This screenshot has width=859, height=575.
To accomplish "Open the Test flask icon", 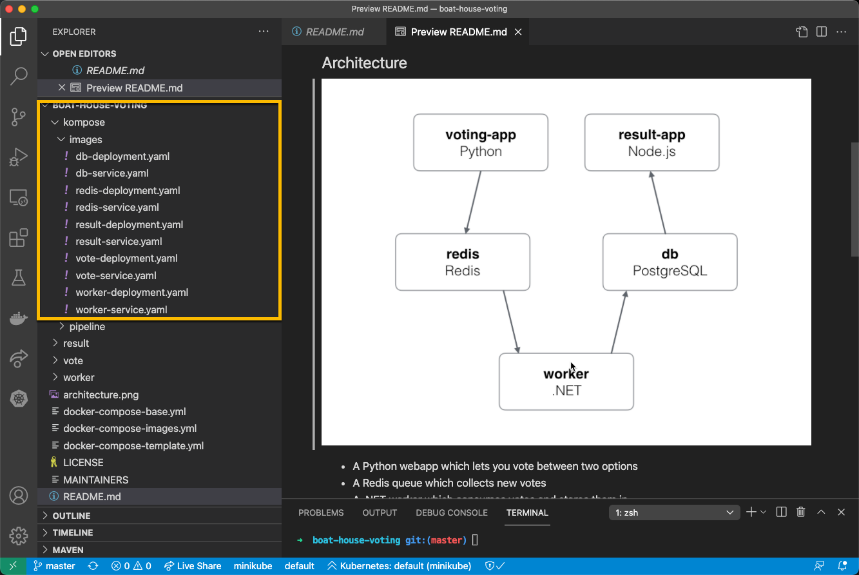I will [x=18, y=278].
